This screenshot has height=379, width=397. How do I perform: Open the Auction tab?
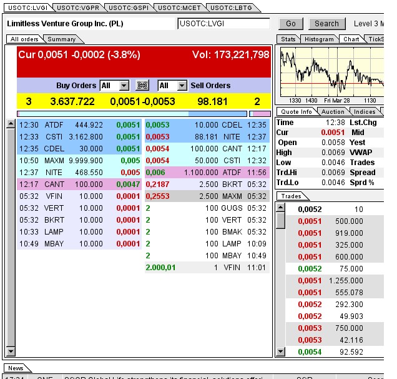click(333, 112)
